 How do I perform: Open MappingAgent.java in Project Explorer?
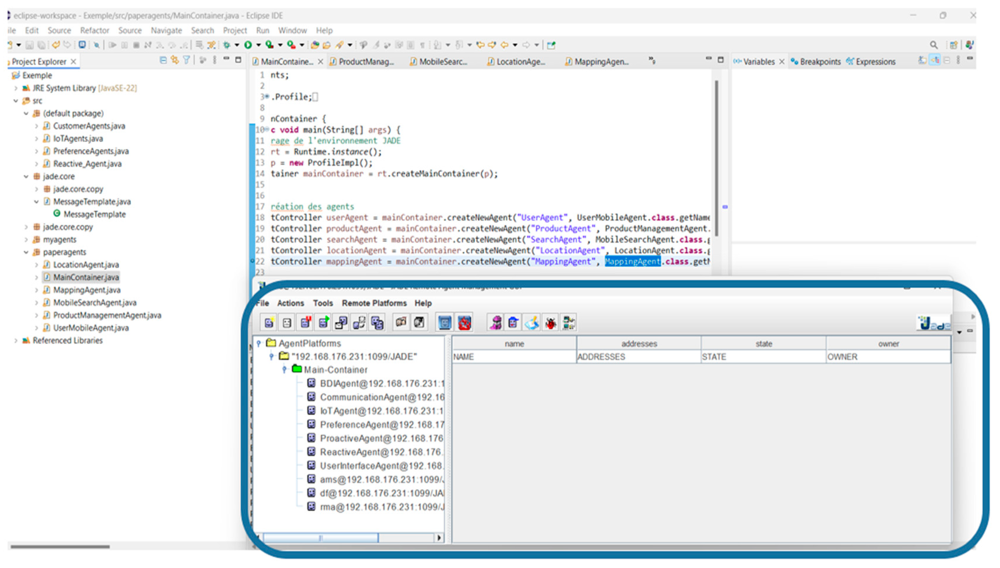pos(86,290)
